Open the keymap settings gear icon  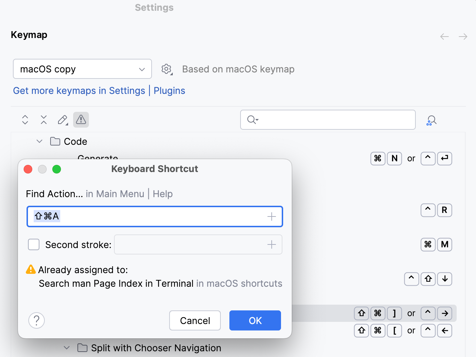tap(167, 69)
